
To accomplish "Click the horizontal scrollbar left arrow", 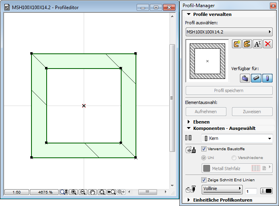I will [x=129, y=192].
